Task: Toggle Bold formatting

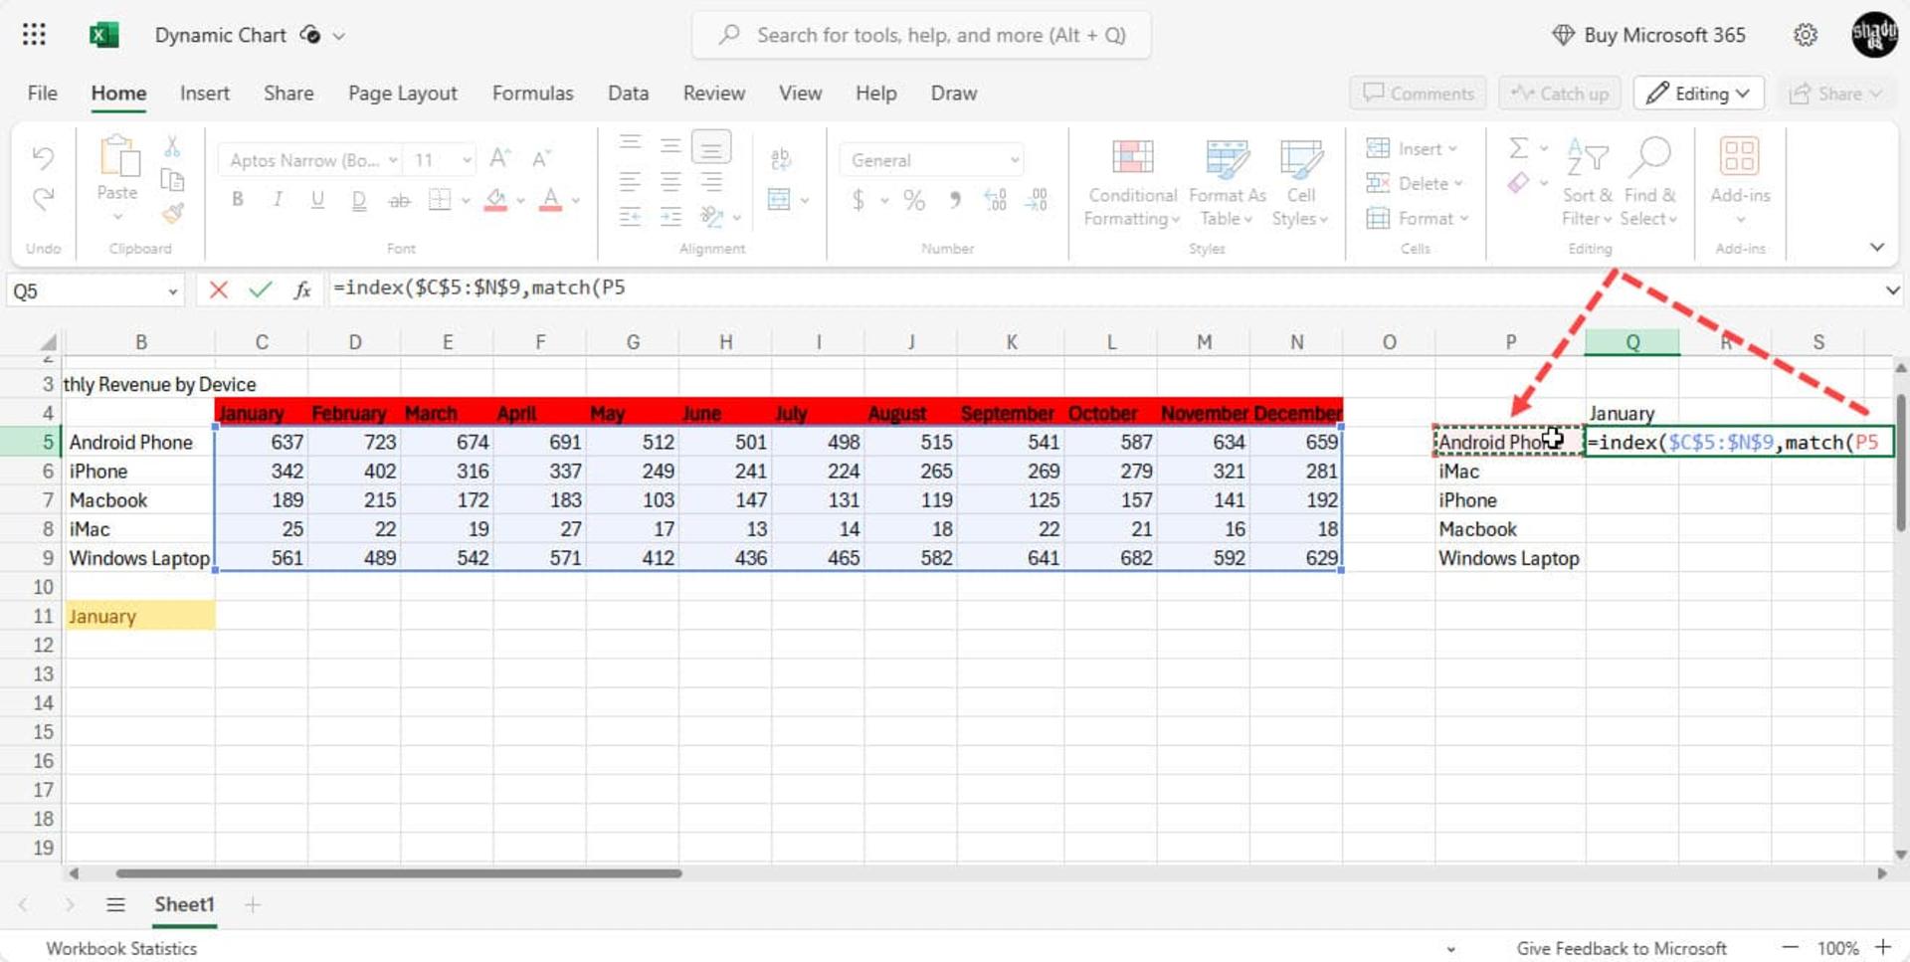Action: pos(237,199)
